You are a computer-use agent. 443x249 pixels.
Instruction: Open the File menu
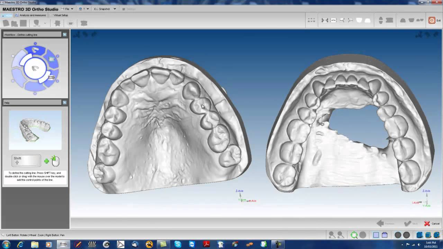coord(67,9)
